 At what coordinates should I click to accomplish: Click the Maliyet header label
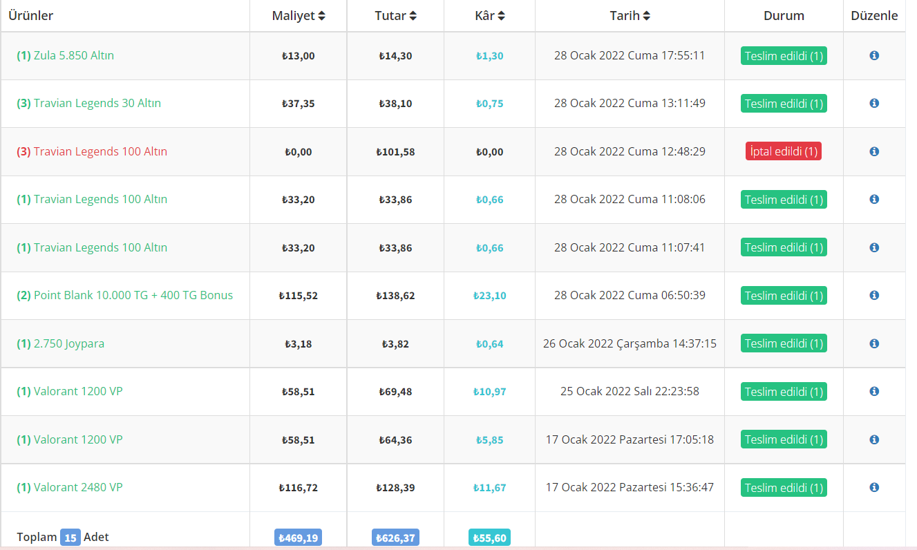tap(294, 16)
